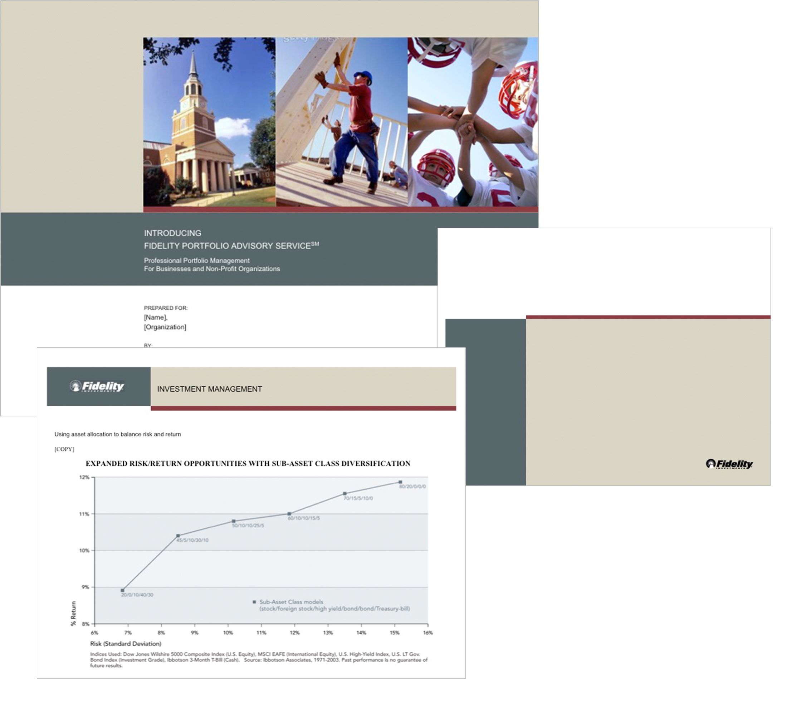Click the Risk (Standard Deviation) axis label

pyautogui.click(x=126, y=643)
